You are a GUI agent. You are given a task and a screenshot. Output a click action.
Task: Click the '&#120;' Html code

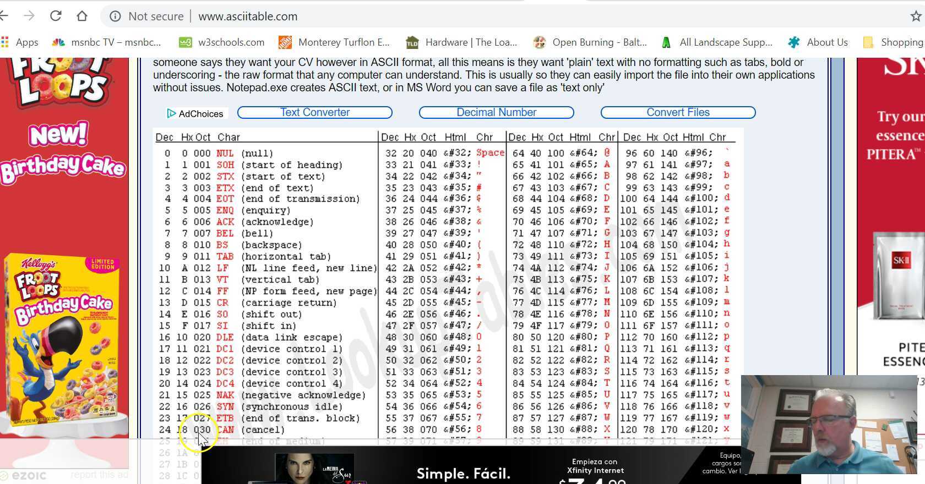(701, 429)
